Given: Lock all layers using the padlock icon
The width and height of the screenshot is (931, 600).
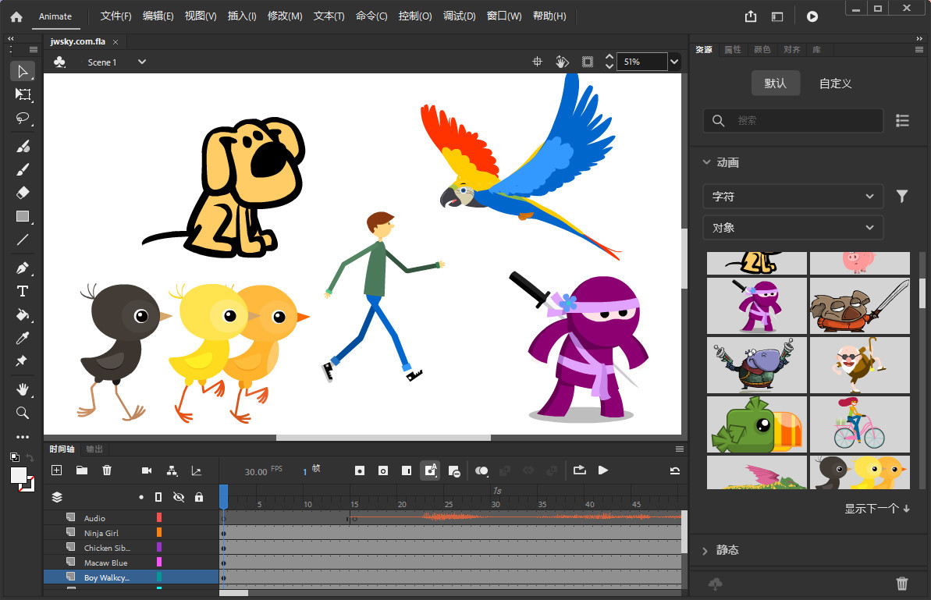Looking at the screenshot, I should (200, 496).
